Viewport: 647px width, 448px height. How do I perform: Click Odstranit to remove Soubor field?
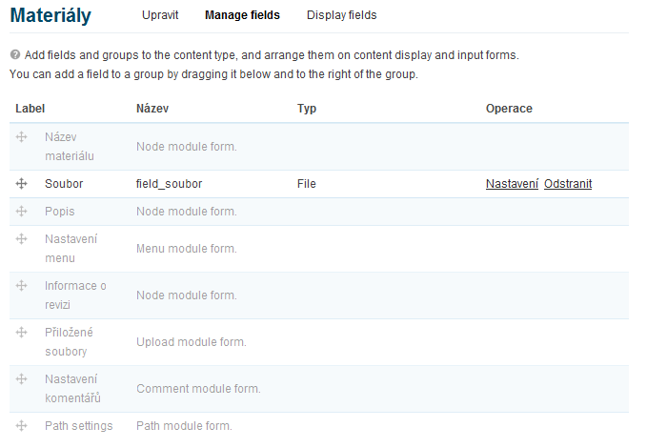568,184
